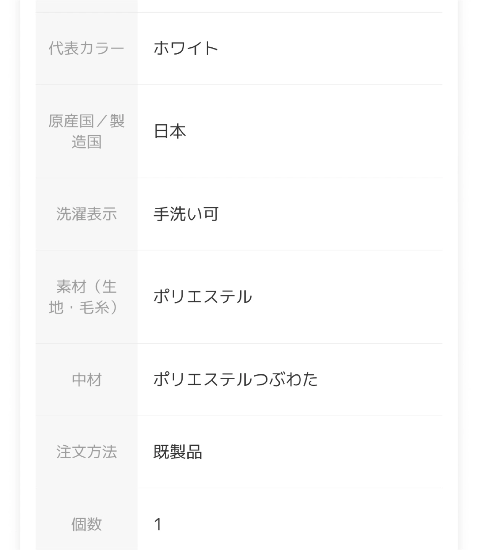This screenshot has height=550, width=478.
Task: Click the 手洗い可 row's empty area
Action: [x=331, y=214]
